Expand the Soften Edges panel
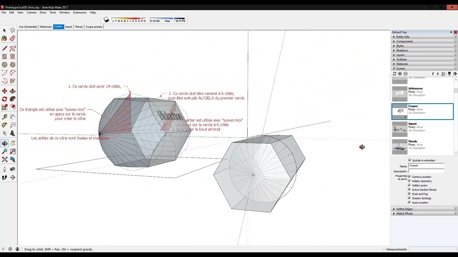Viewport: 458px width, 257px height. point(422,209)
